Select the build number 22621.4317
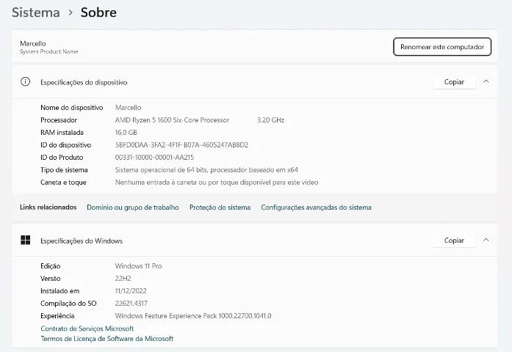Image resolution: width=512 pixels, height=352 pixels. pyautogui.click(x=131, y=303)
